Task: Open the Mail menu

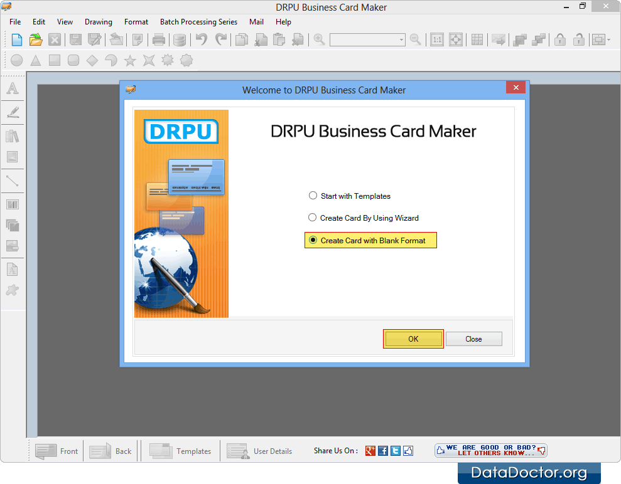Action: (257, 22)
